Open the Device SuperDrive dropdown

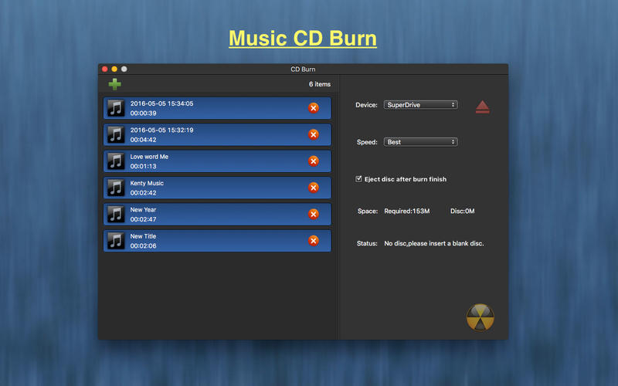[x=420, y=105]
